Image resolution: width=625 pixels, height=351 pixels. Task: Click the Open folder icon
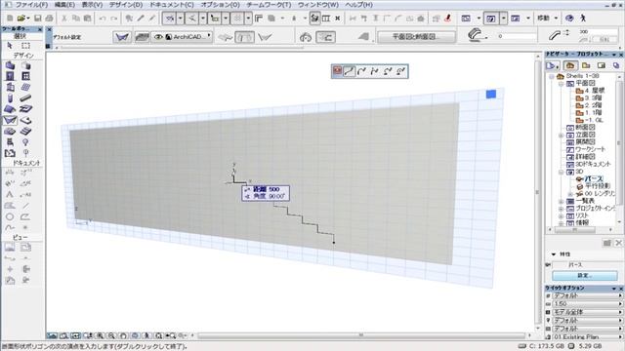[x=21, y=19]
